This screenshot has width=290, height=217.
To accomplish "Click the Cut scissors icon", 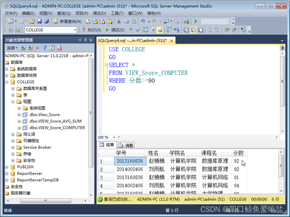I will pos(119,22).
